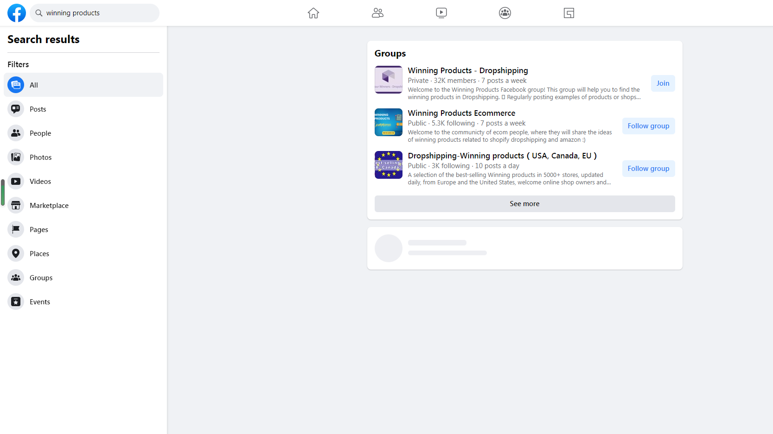Expand group results with See more
Screen dimensions: 773x434
coord(524,204)
